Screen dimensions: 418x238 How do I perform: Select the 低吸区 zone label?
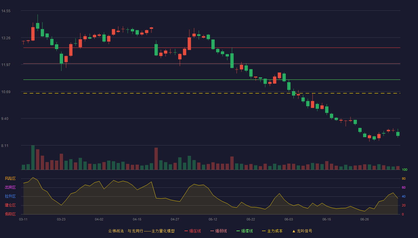[10, 214]
